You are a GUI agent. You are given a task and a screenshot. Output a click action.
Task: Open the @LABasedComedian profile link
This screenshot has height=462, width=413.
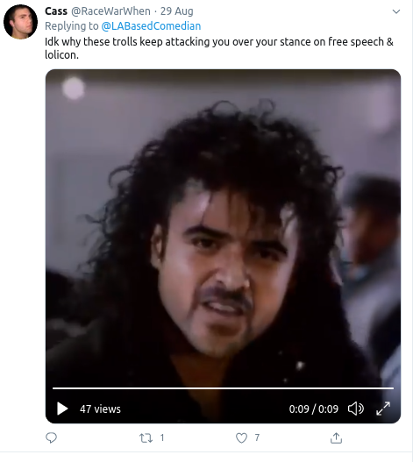pyautogui.click(x=151, y=26)
